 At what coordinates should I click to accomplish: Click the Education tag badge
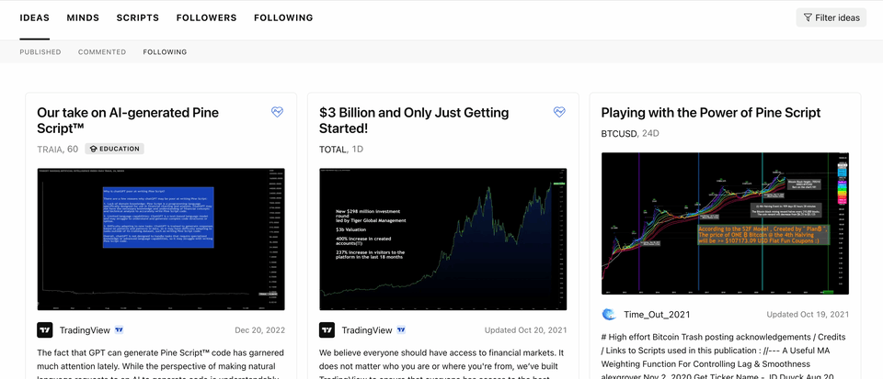point(114,149)
